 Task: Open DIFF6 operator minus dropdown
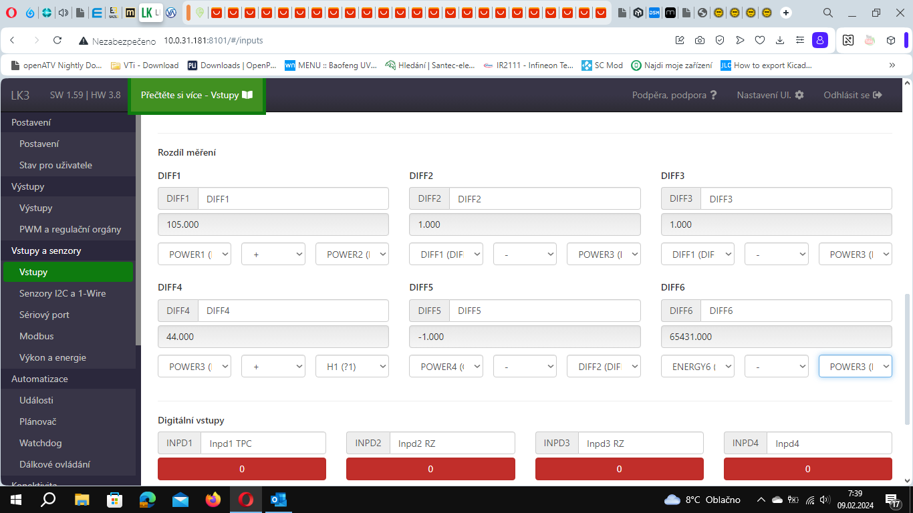pos(777,366)
